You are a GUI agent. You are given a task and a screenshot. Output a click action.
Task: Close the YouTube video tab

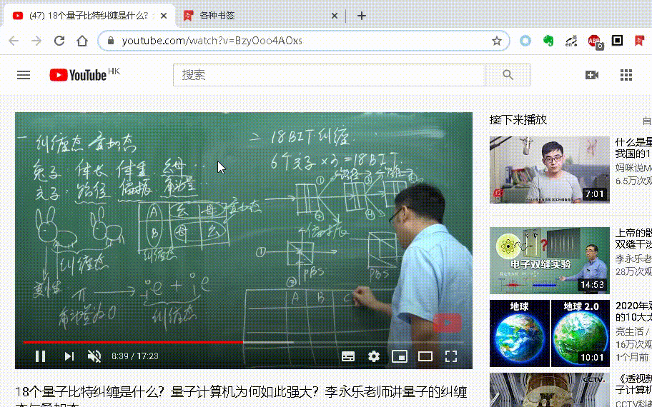tap(164, 16)
